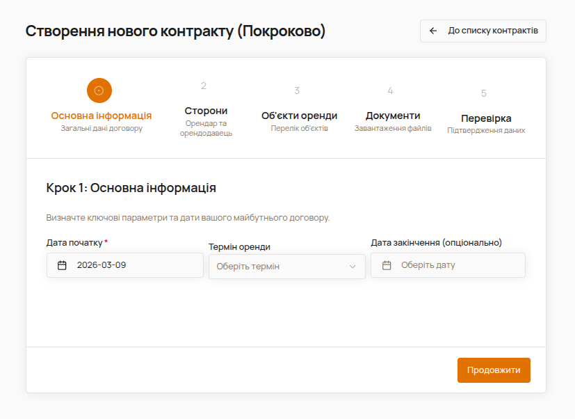The width and height of the screenshot is (575, 419).
Task: Select the step 2 indicator for Сторони
Action: click(x=203, y=86)
